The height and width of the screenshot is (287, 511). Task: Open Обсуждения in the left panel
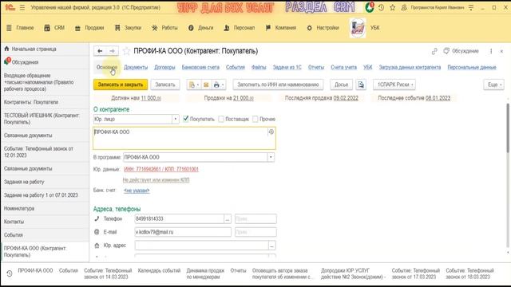click(25, 62)
